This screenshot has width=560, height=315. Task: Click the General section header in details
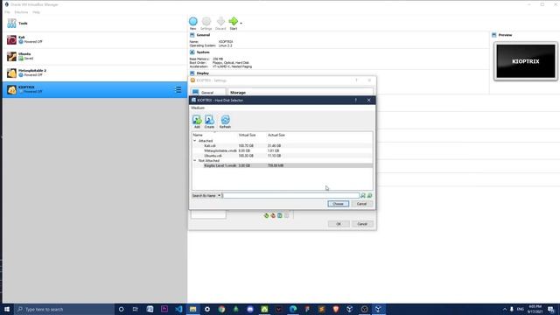point(203,35)
